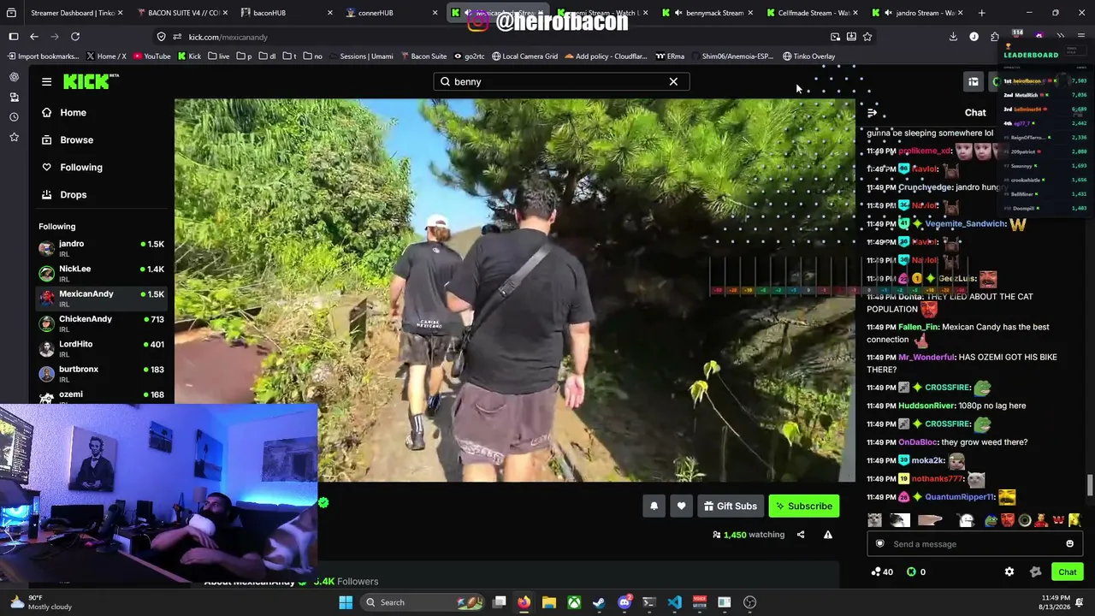
Task: Open chat settings gear
Action: click(1009, 572)
